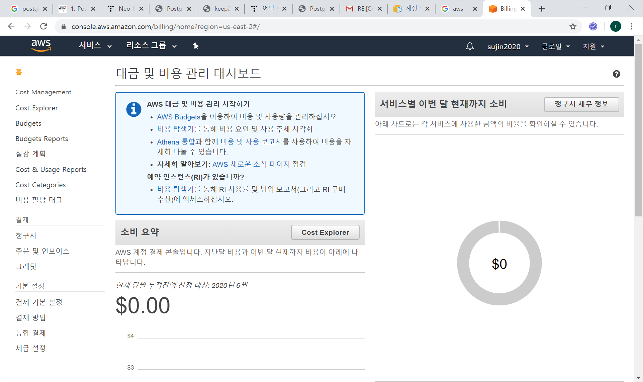Screen dimensions: 643x382
Task: Open the 글로벌 region dropdown
Action: [556, 46]
